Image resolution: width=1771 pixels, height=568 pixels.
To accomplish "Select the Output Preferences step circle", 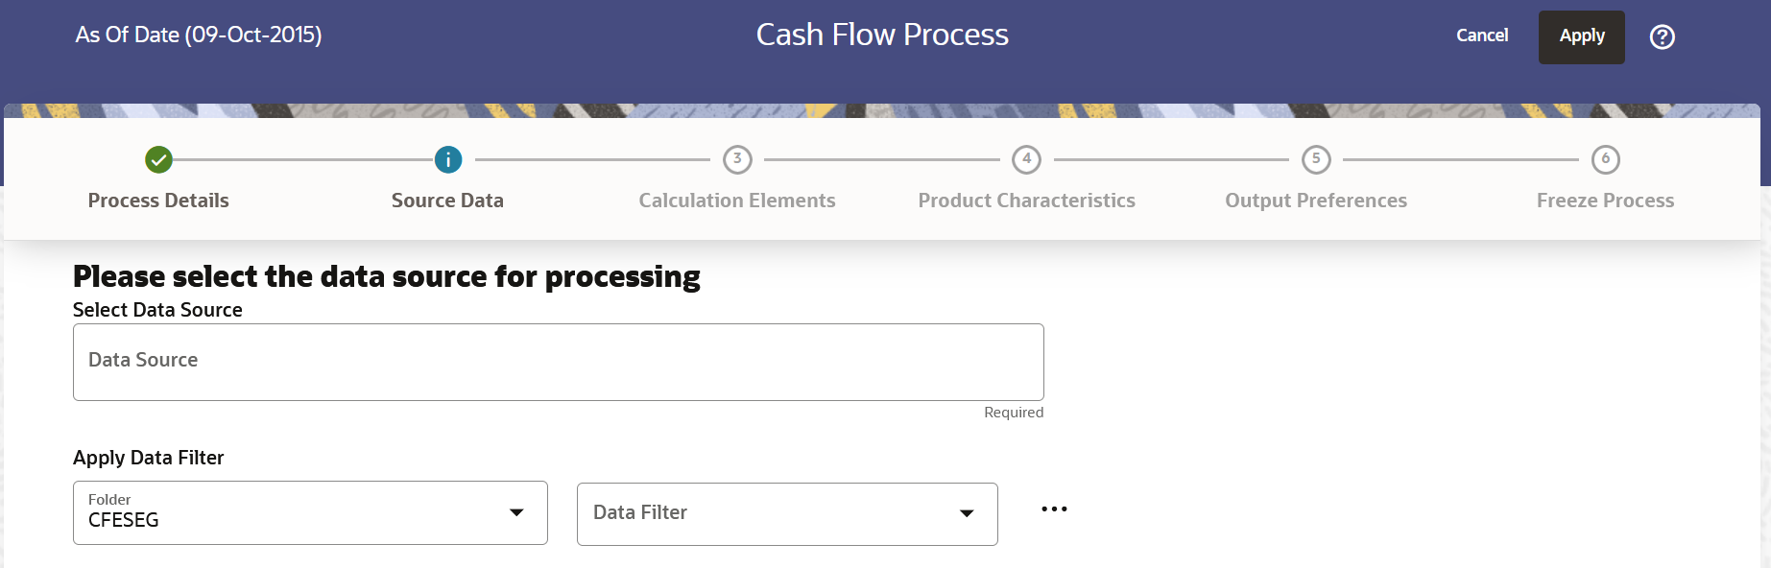I will point(1315,160).
